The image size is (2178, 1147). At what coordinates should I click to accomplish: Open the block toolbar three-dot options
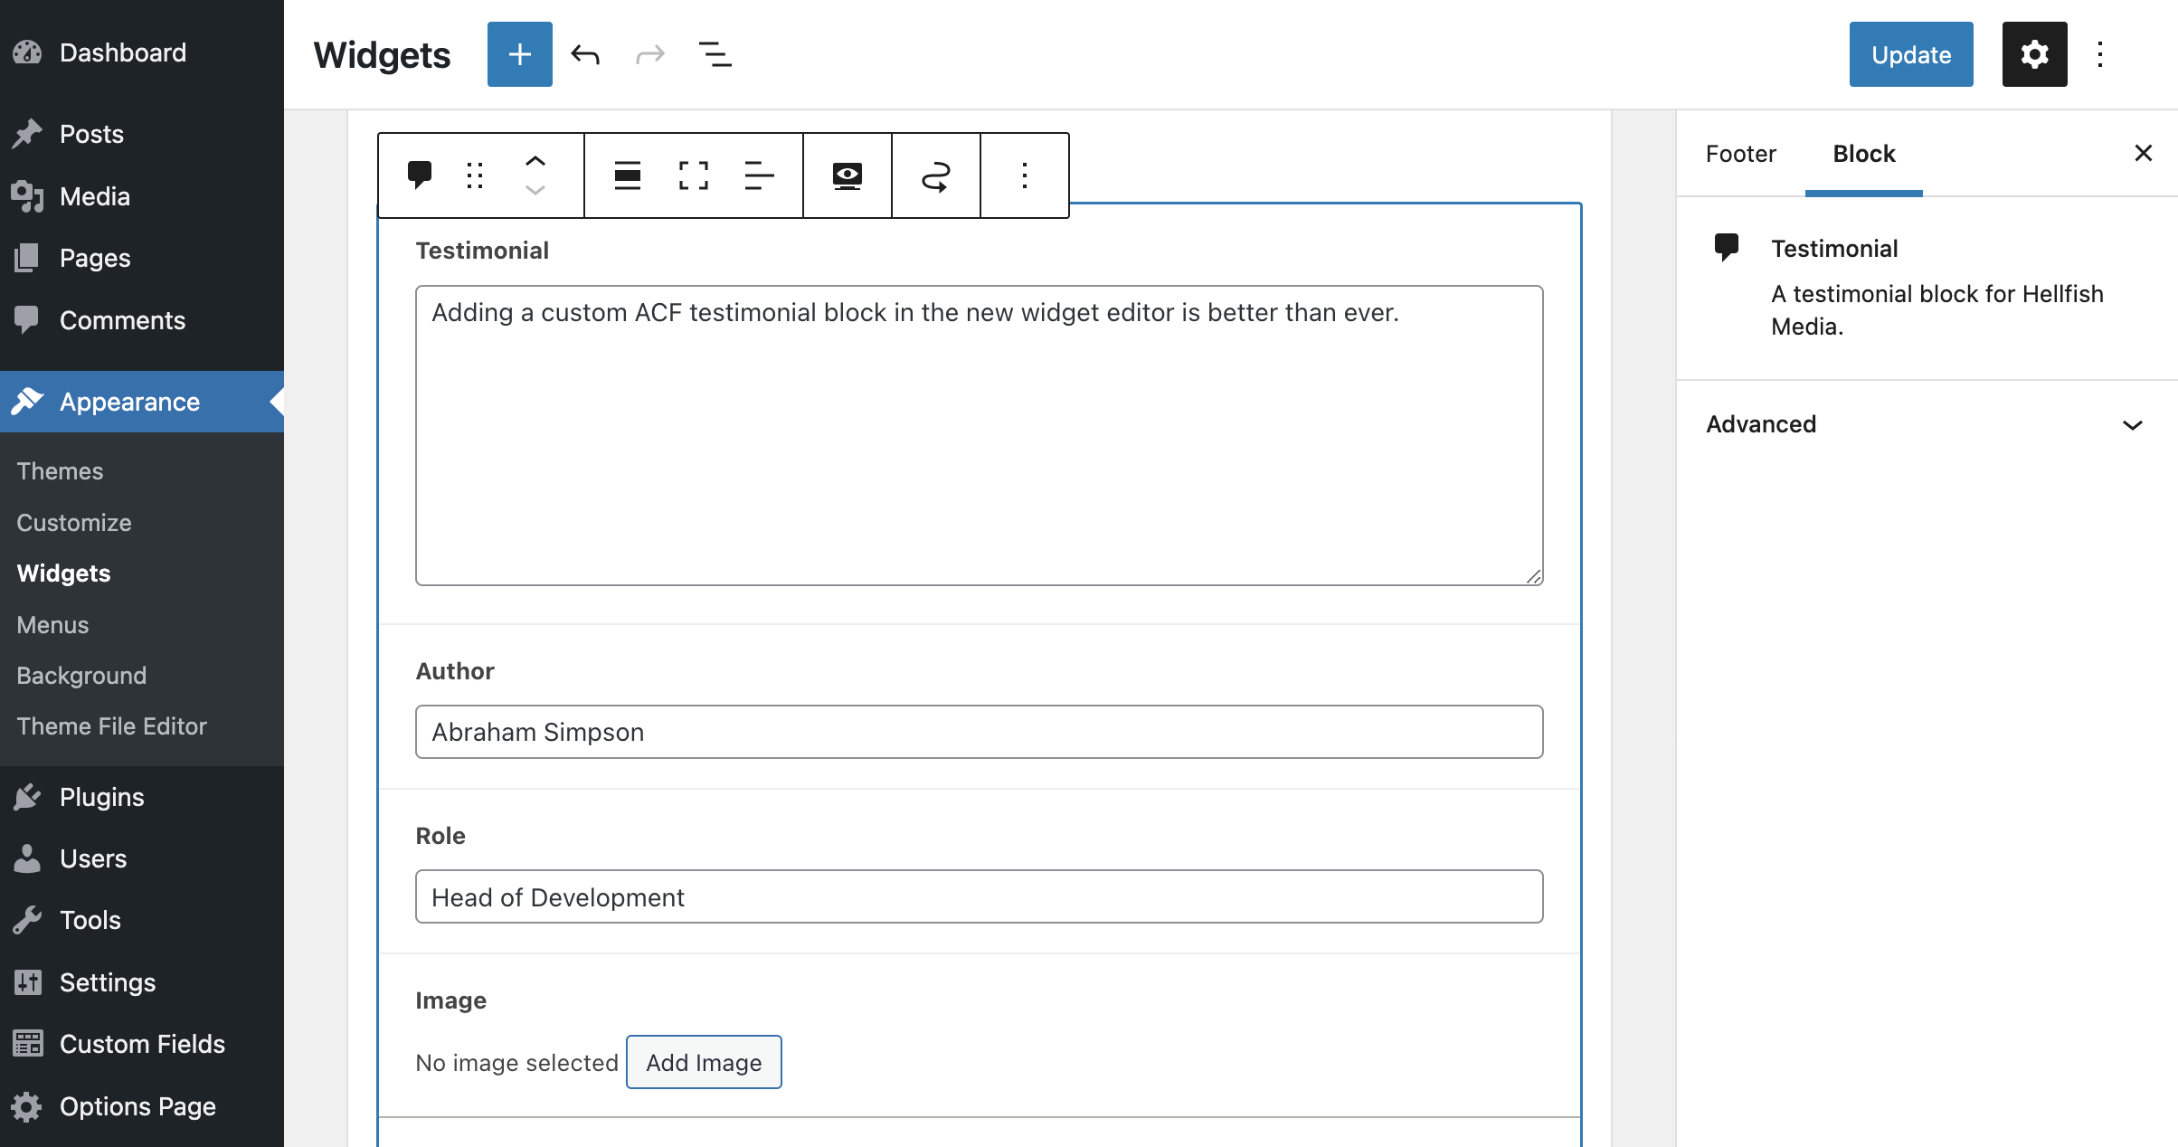(x=1025, y=175)
